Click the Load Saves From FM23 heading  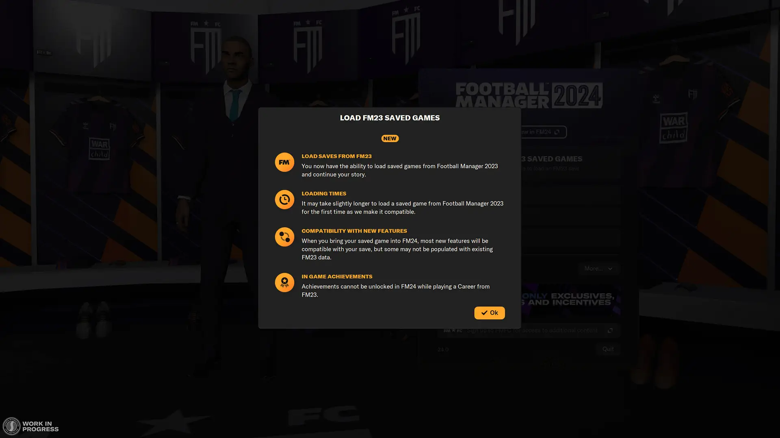coord(336,156)
